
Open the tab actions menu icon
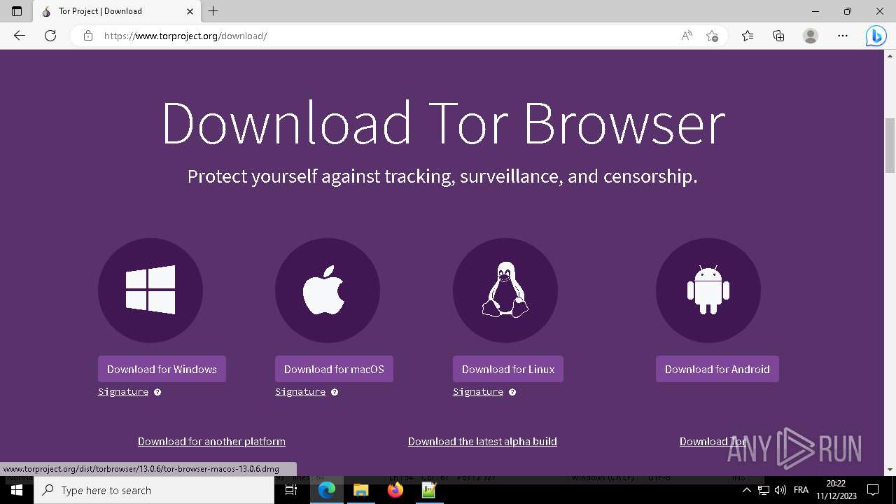[x=17, y=11]
